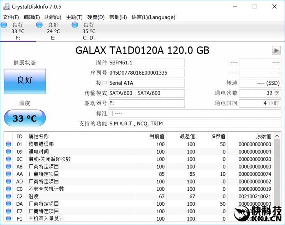
Task: Click the GALAX TA1D0120A 120.0 GB title
Action: (142, 50)
